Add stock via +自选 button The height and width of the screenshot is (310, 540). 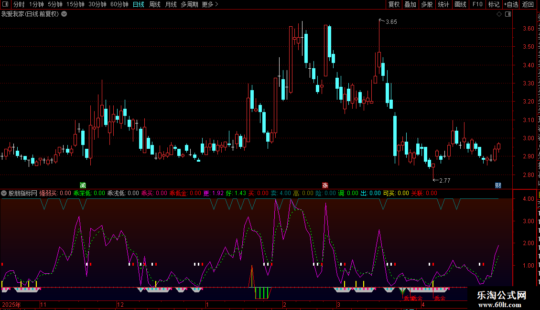tap(511, 4)
